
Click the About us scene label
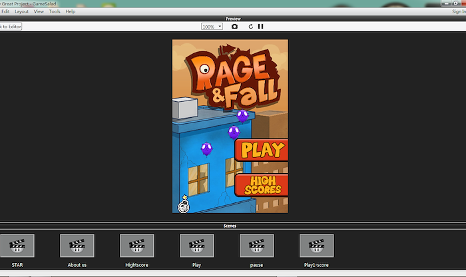tap(77, 265)
